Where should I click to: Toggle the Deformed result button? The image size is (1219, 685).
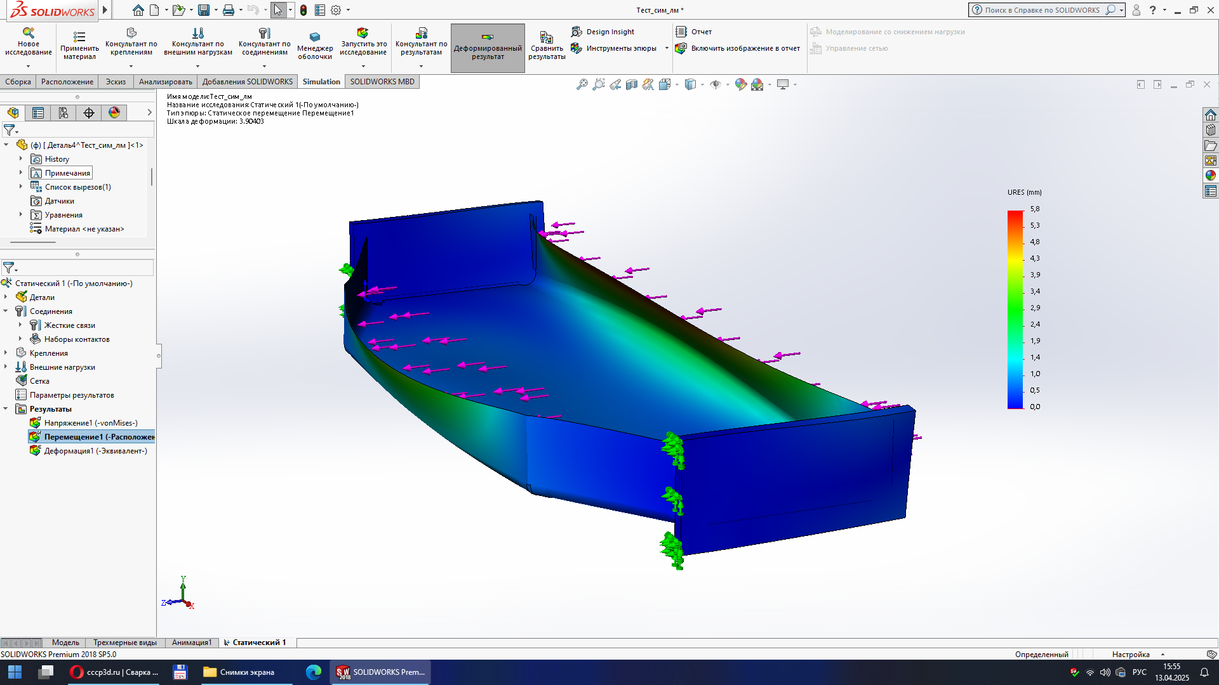click(488, 48)
